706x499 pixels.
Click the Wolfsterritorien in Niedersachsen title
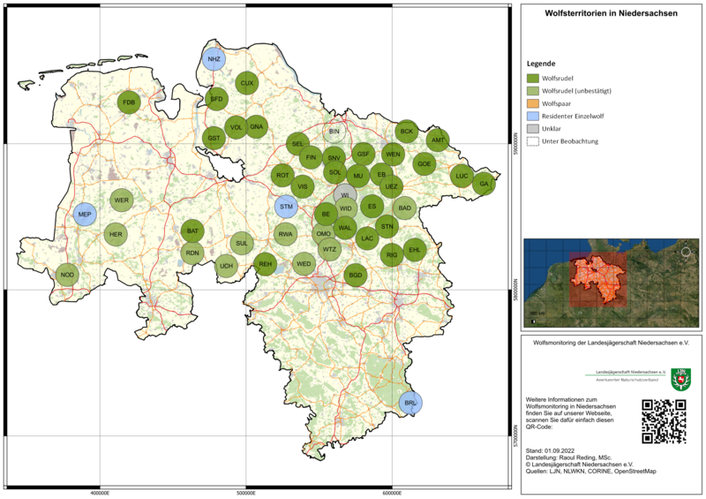click(x=611, y=14)
